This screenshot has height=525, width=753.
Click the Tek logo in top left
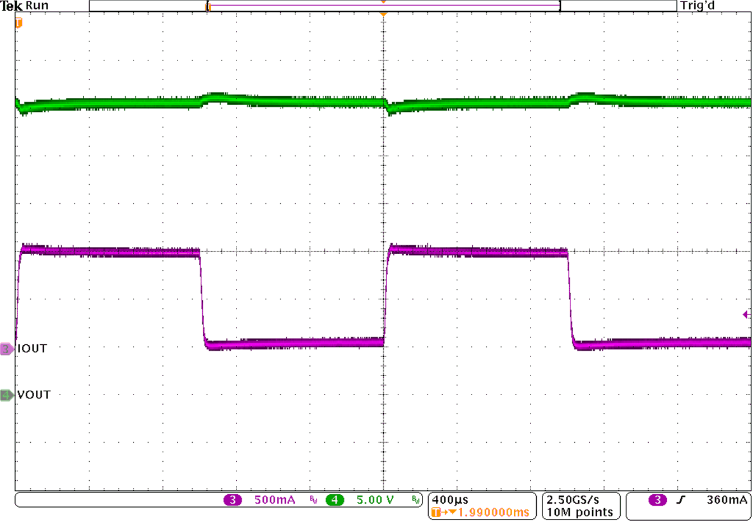click(11, 6)
